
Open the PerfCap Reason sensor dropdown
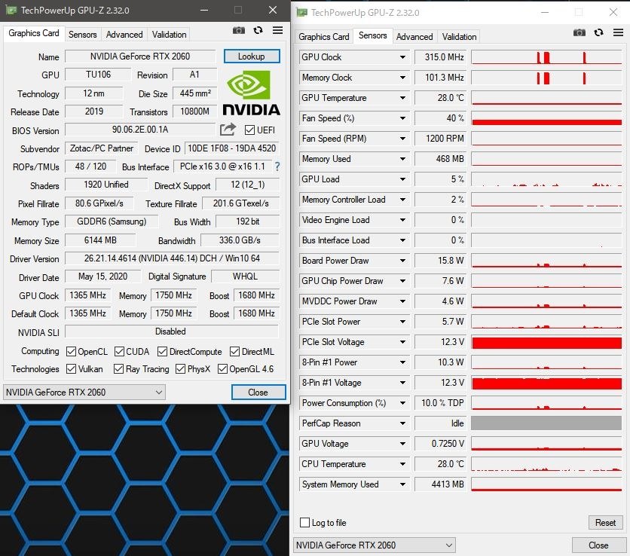point(402,423)
